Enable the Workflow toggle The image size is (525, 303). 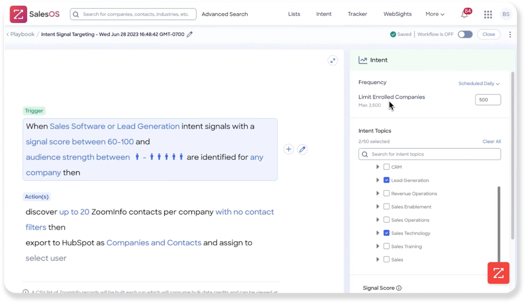click(465, 34)
